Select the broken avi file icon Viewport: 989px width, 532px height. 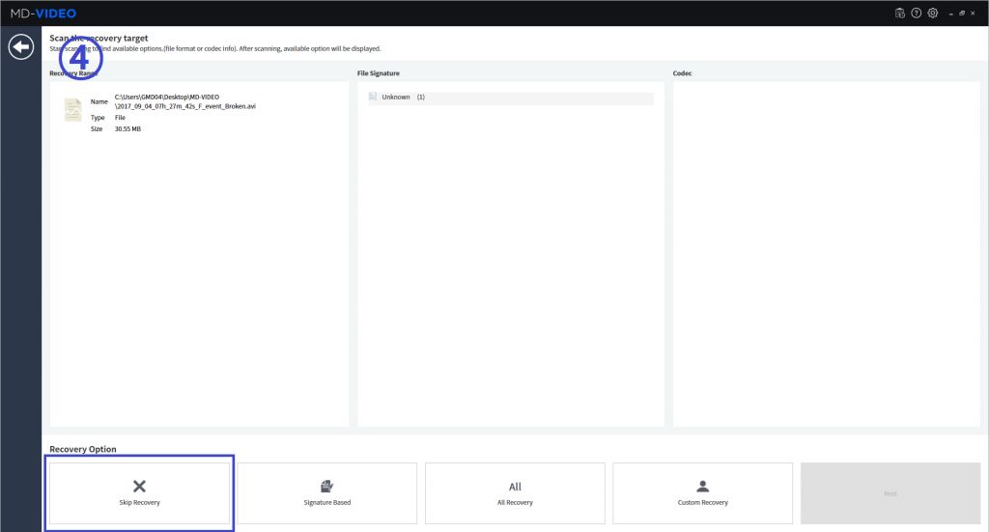[73, 110]
